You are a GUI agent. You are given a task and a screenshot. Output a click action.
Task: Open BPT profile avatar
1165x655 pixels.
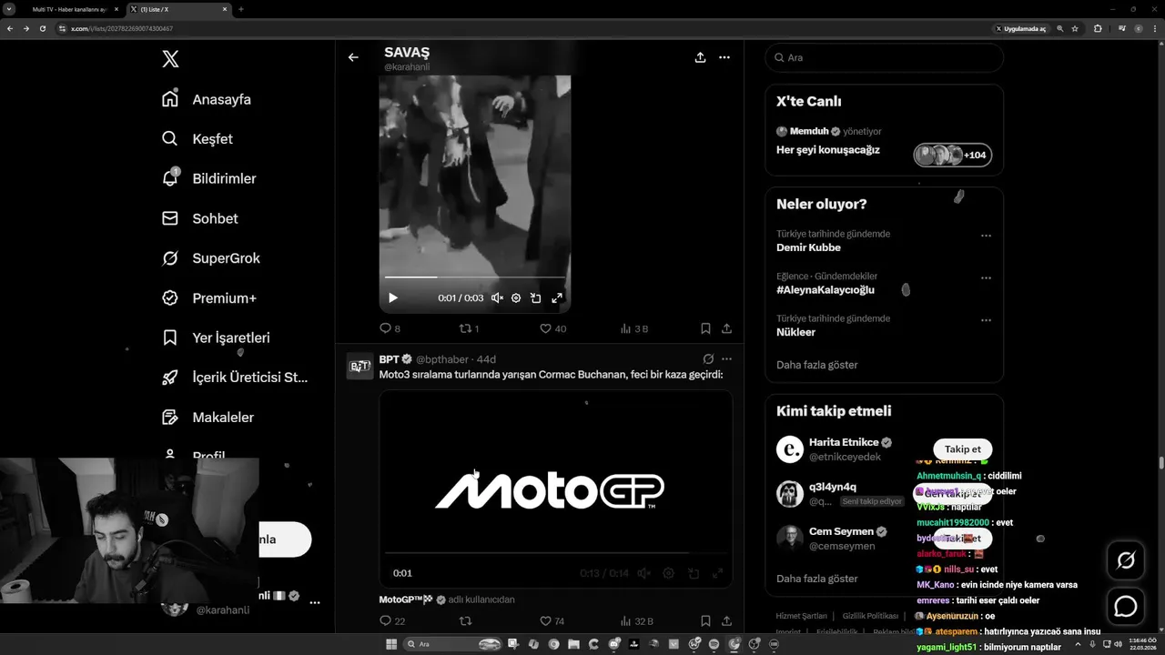(360, 366)
